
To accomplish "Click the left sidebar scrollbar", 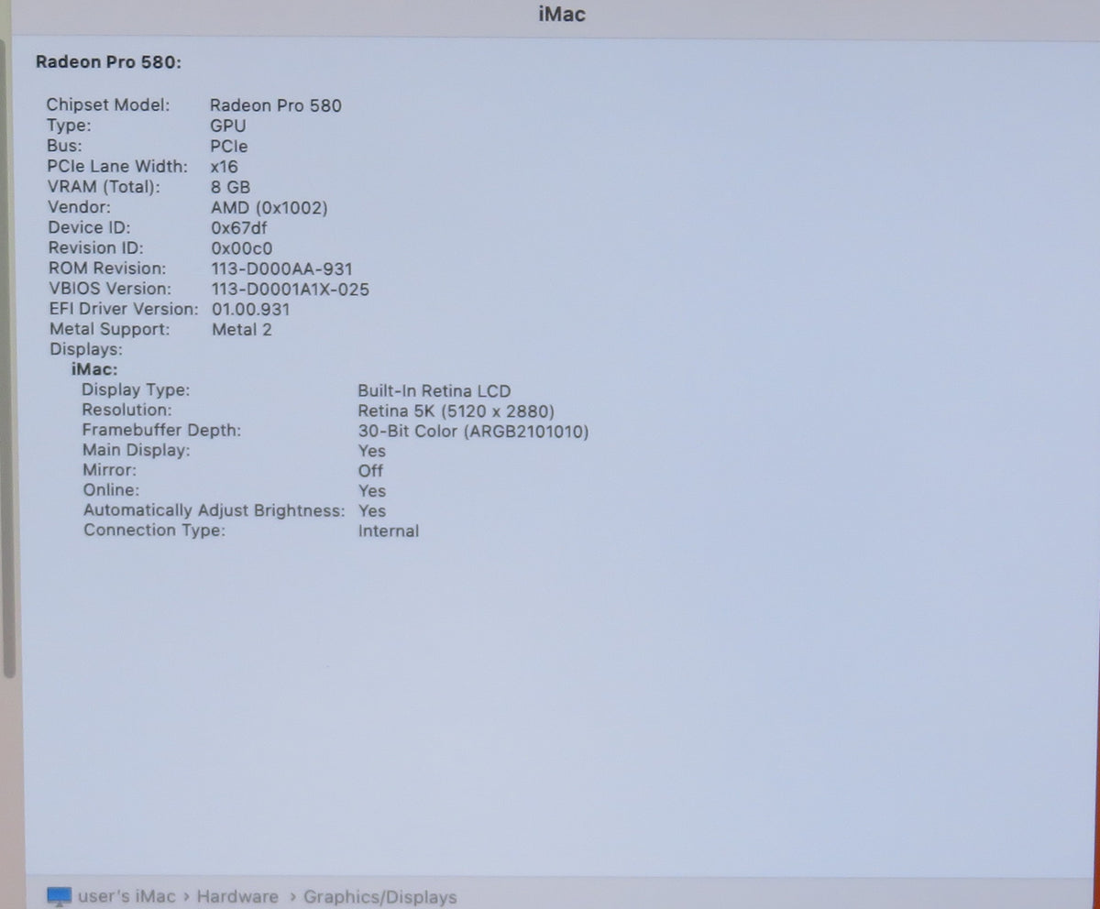I will [7, 357].
